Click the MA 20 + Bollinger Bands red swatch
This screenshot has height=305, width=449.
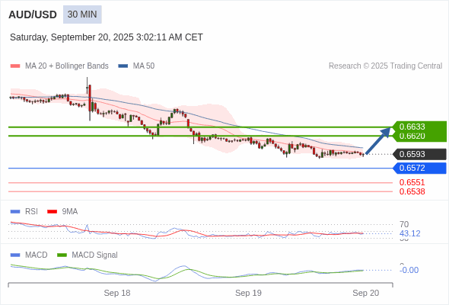(x=15, y=66)
